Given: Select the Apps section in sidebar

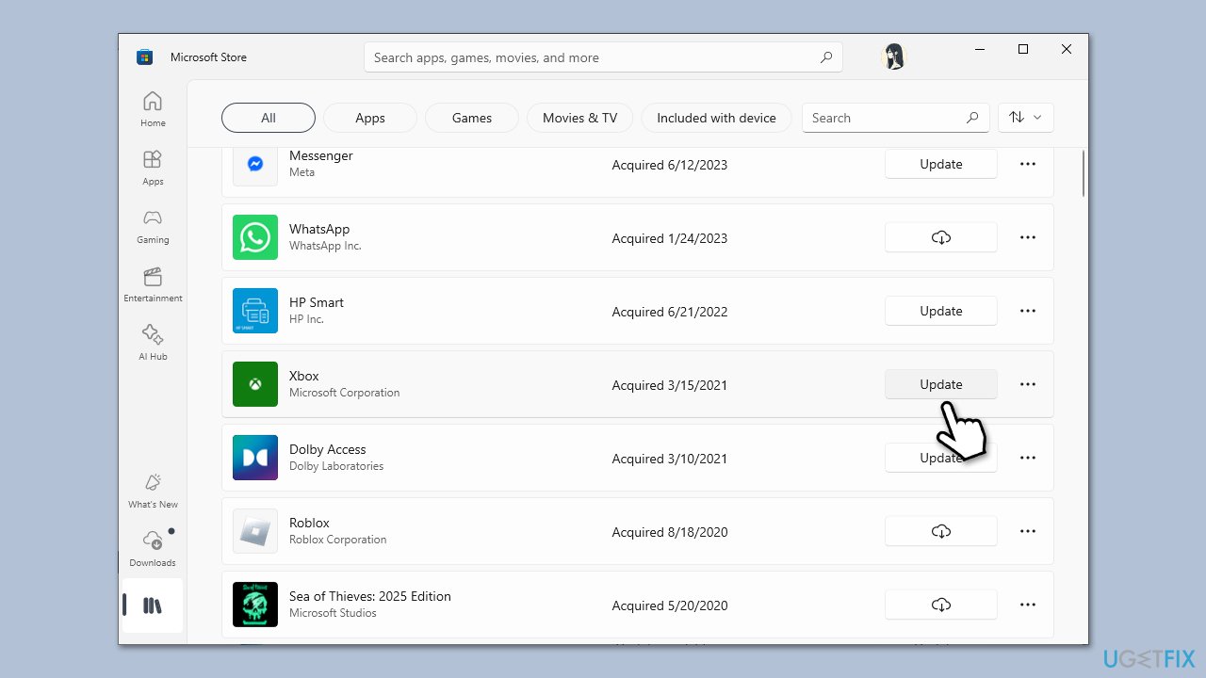Looking at the screenshot, I should [x=152, y=168].
